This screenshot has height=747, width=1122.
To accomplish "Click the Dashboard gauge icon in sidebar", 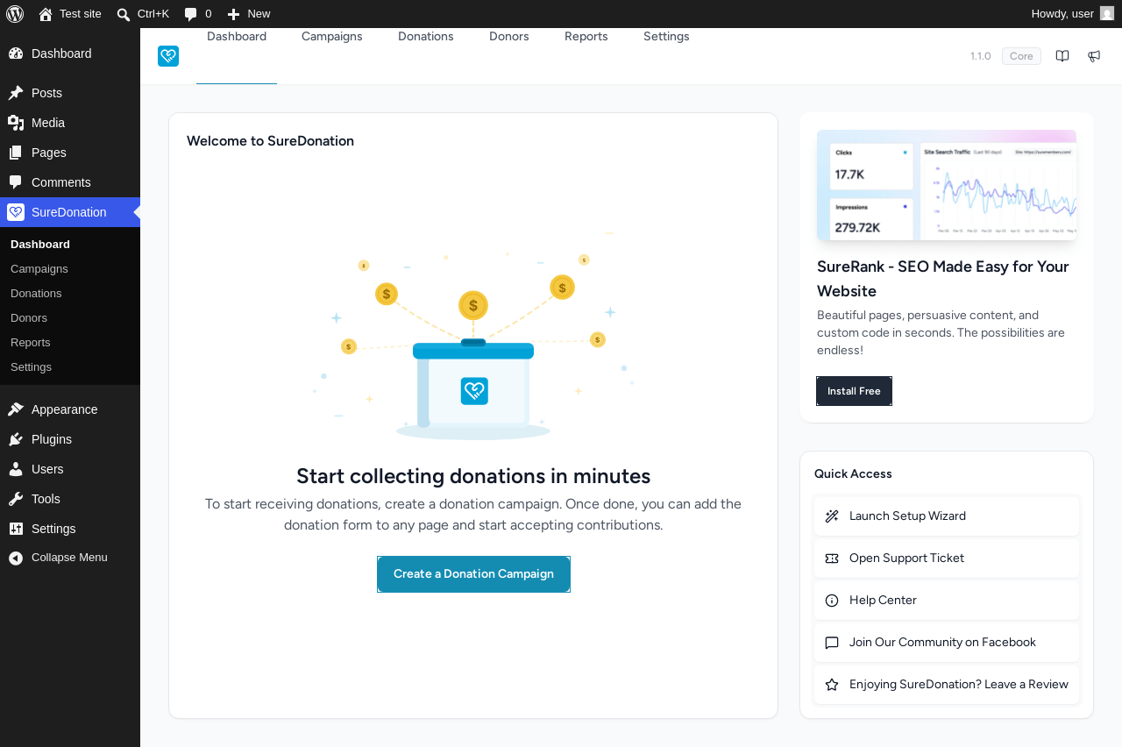I will pyautogui.click(x=16, y=53).
